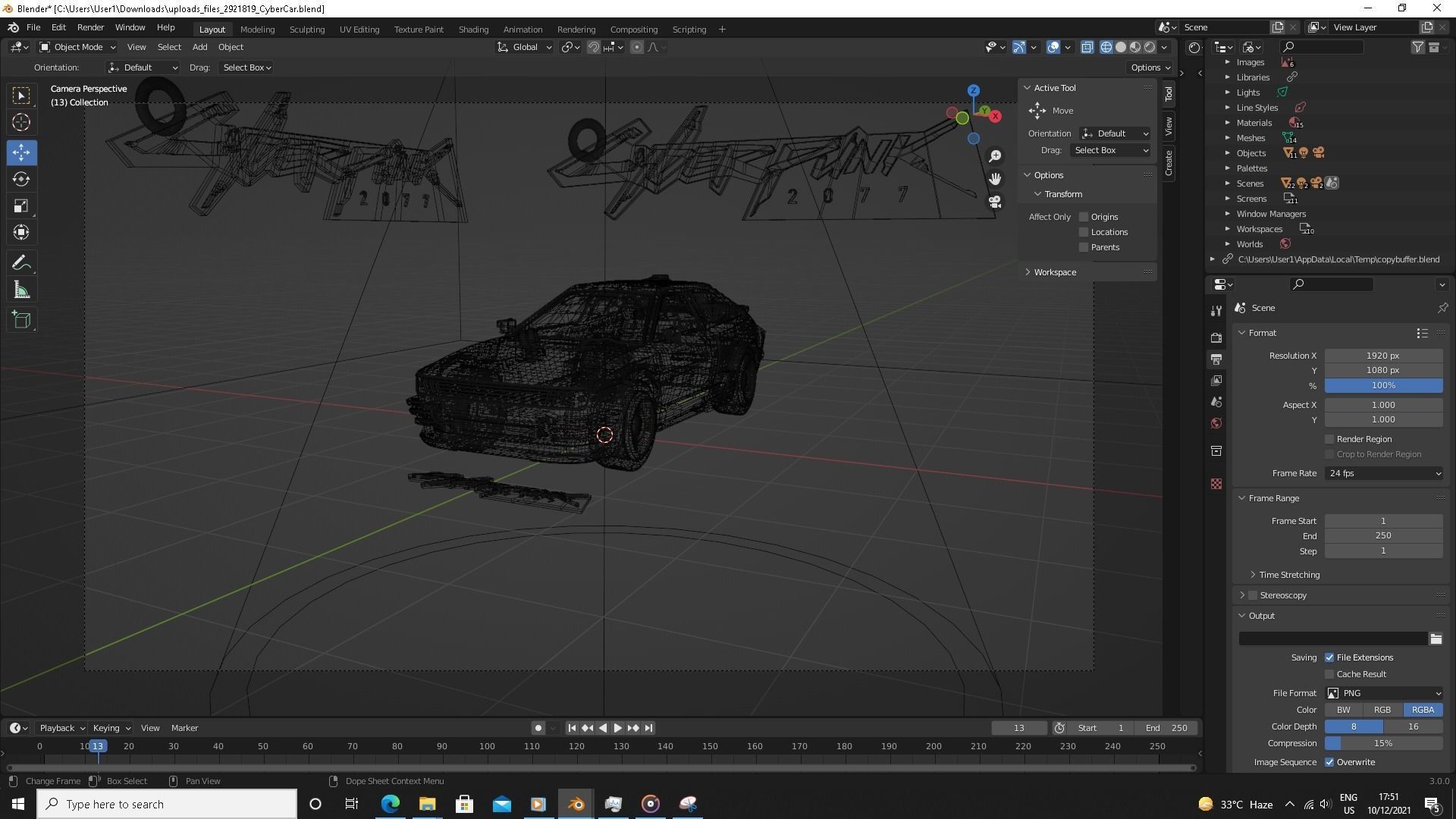Select the Annotate tool
The width and height of the screenshot is (1456, 819).
click(21, 262)
